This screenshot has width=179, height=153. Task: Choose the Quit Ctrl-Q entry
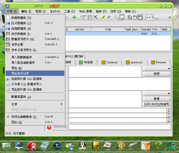[x=35, y=122]
